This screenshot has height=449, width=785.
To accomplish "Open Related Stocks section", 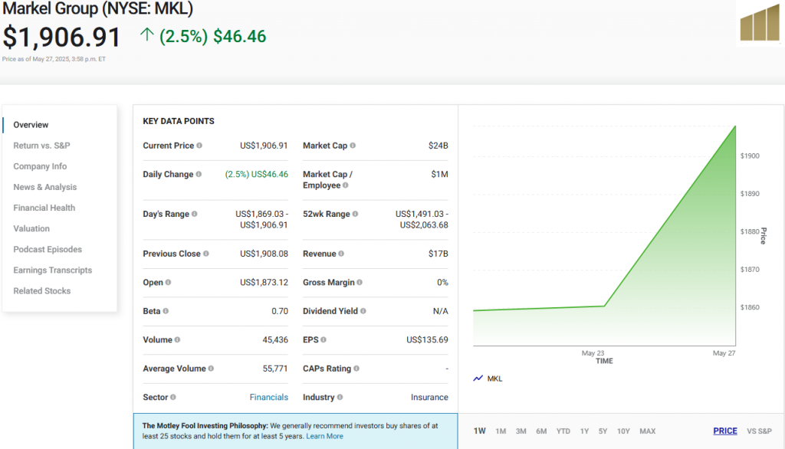I will [42, 291].
